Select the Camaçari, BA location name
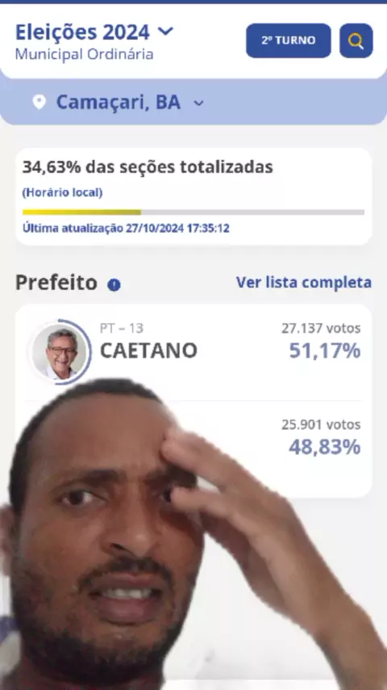 coord(119,103)
